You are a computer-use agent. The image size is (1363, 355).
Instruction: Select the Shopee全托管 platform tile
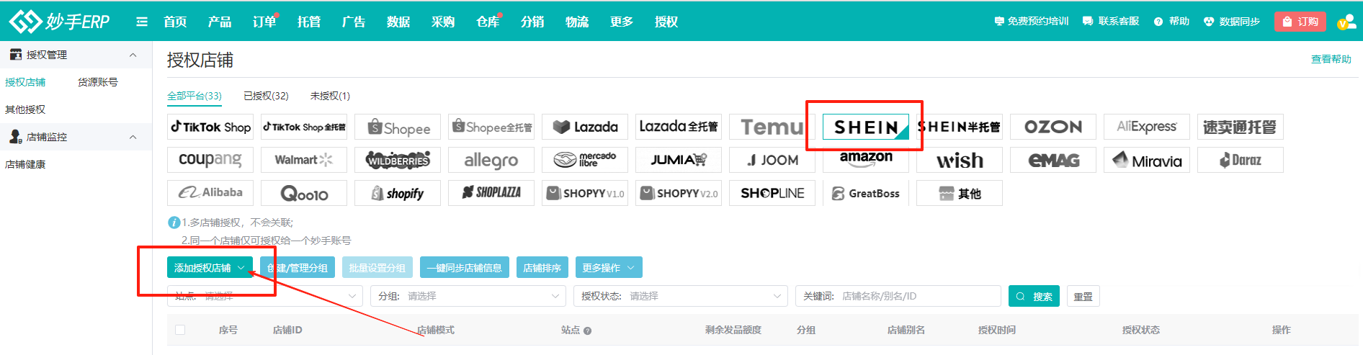pyautogui.click(x=491, y=127)
